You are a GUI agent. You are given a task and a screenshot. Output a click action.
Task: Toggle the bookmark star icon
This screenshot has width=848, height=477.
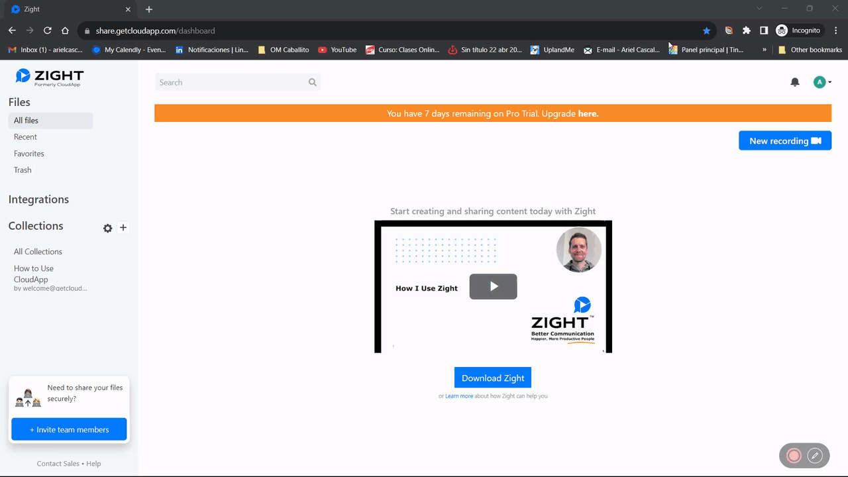(706, 30)
